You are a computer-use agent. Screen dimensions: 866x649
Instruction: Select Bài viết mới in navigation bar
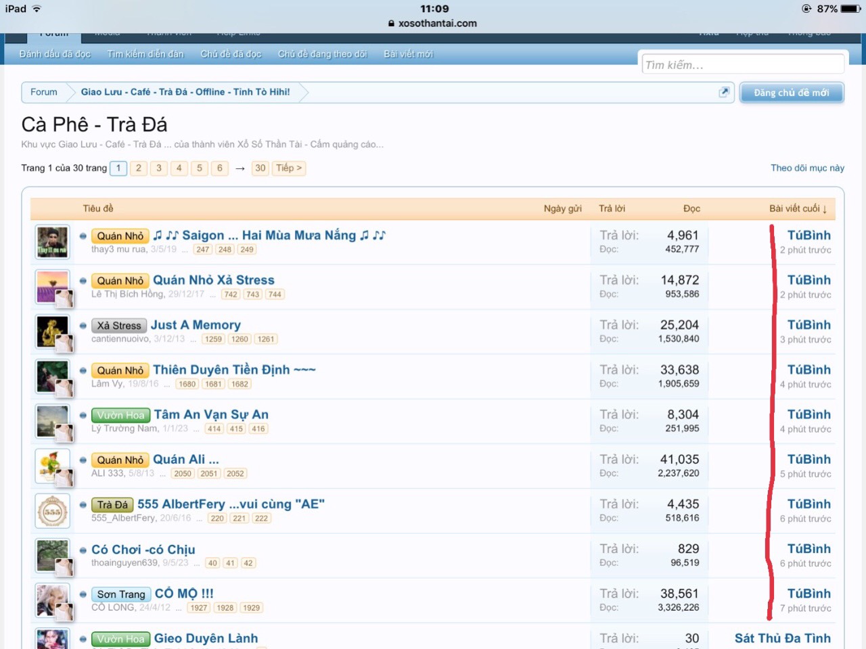coord(408,54)
